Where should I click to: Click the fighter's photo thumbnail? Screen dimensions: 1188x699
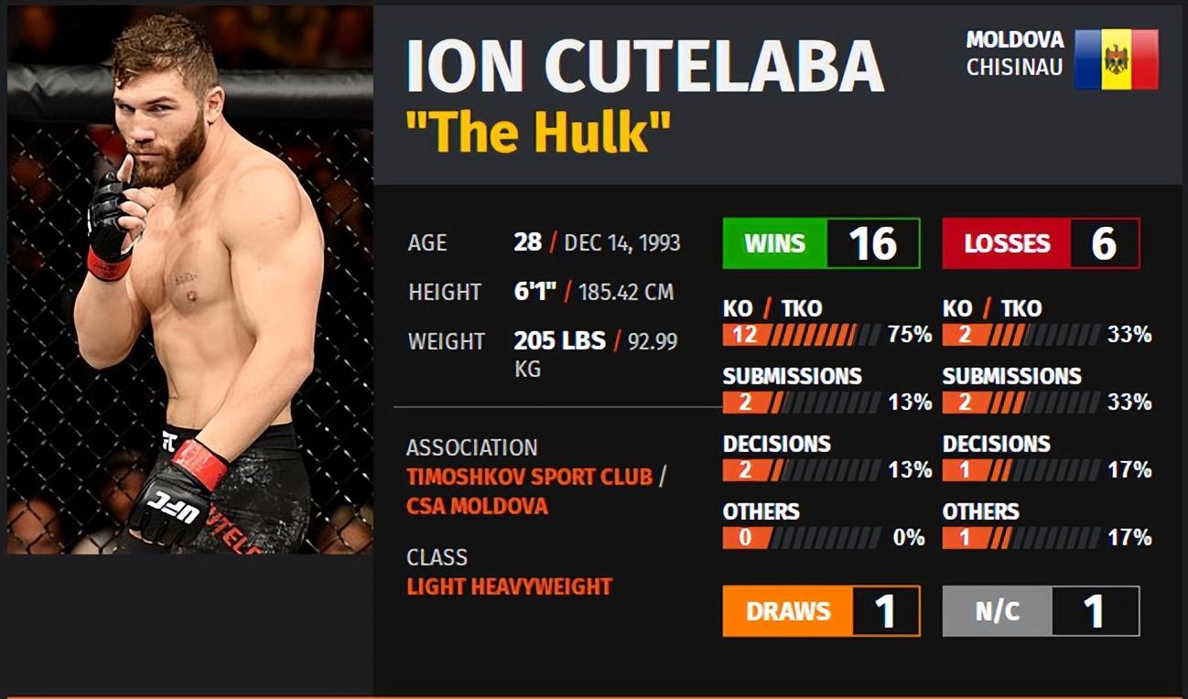(x=190, y=279)
